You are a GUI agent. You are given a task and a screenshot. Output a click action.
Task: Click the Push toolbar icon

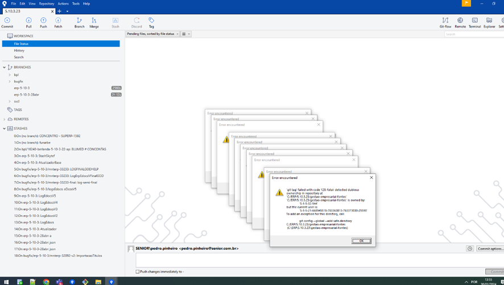(43, 23)
